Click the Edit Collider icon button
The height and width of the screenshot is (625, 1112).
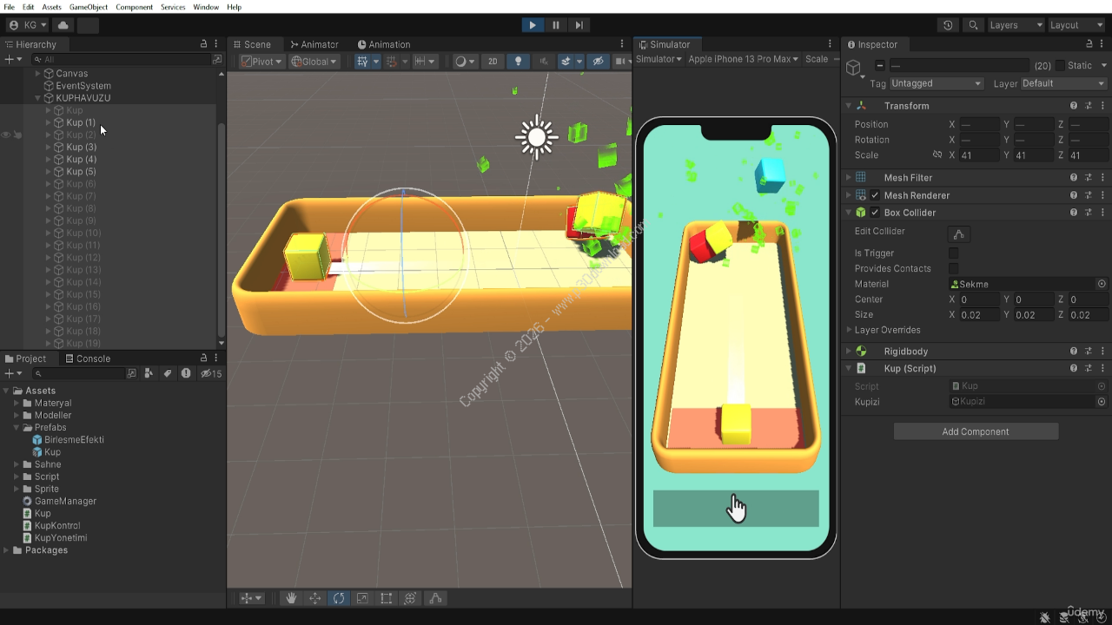click(x=958, y=234)
